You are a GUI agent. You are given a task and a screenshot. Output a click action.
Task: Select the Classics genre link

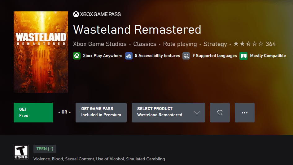(145, 44)
